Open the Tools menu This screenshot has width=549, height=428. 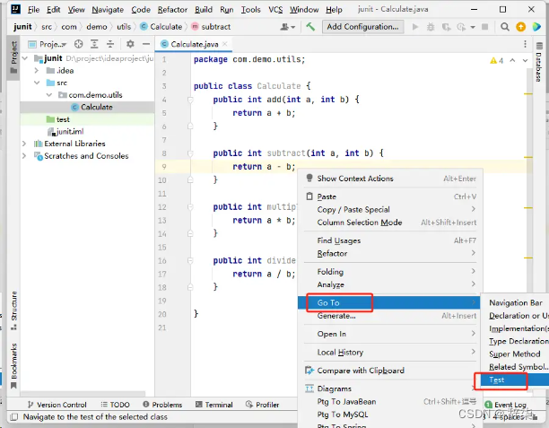[x=250, y=10]
